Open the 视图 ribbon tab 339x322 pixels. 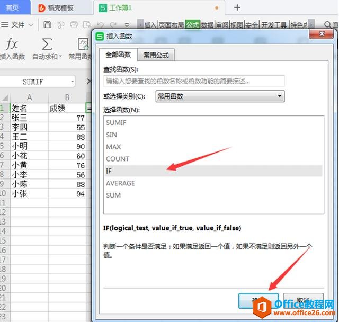(237, 25)
